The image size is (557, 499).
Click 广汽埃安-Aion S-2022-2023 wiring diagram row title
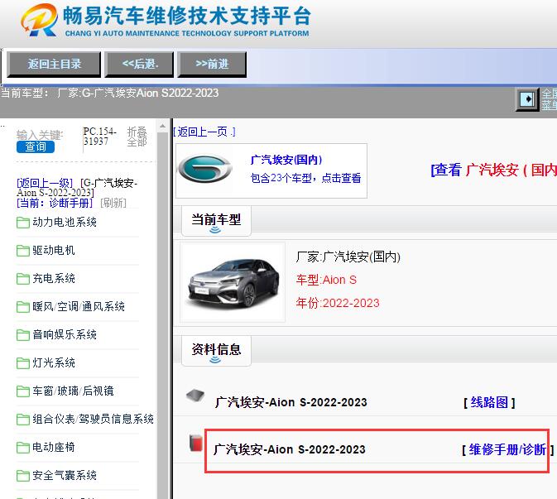[291, 402]
